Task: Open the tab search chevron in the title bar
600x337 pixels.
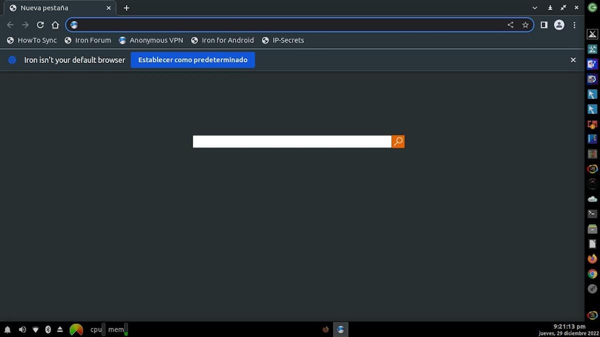Action: point(534,7)
